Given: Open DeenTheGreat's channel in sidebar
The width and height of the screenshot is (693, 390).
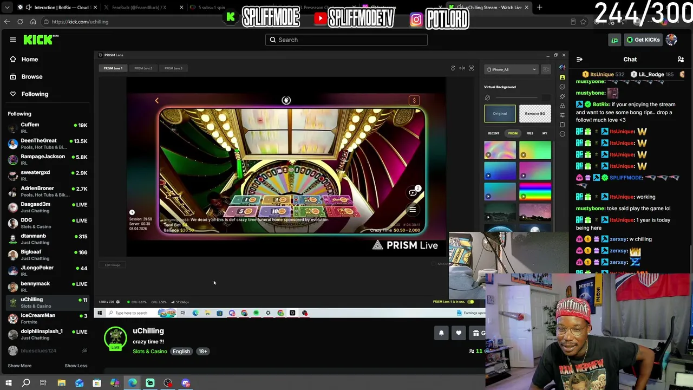Looking at the screenshot, I should click(x=48, y=144).
